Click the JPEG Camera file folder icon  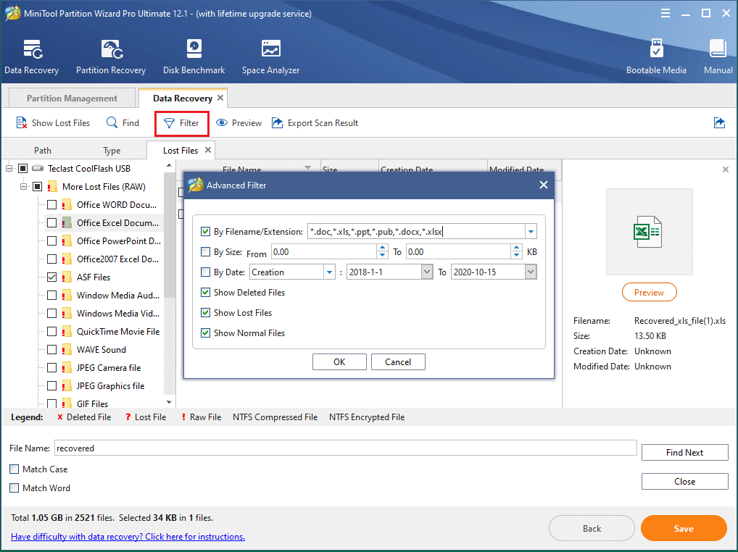(x=67, y=368)
